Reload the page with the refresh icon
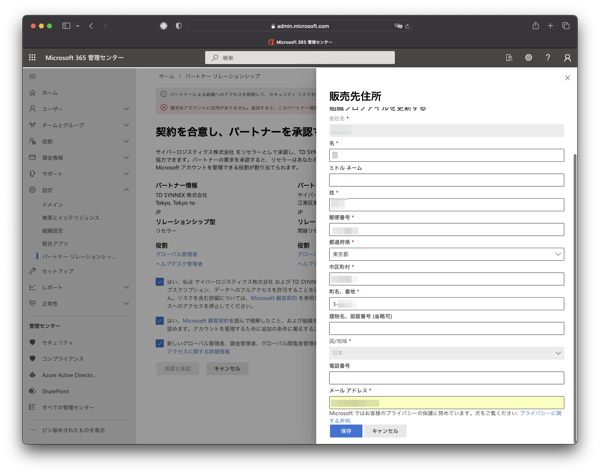This screenshot has height=474, width=600. click(x=407, y=26)
